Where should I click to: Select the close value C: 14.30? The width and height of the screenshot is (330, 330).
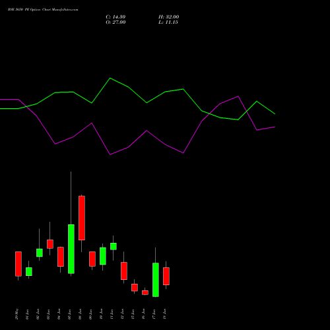coord(115,17)
